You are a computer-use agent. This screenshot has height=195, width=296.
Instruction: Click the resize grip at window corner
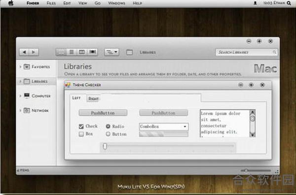[277, 172]
